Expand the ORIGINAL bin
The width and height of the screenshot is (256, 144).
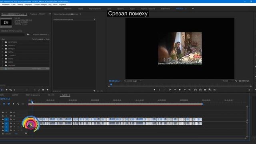click(2, 65)
